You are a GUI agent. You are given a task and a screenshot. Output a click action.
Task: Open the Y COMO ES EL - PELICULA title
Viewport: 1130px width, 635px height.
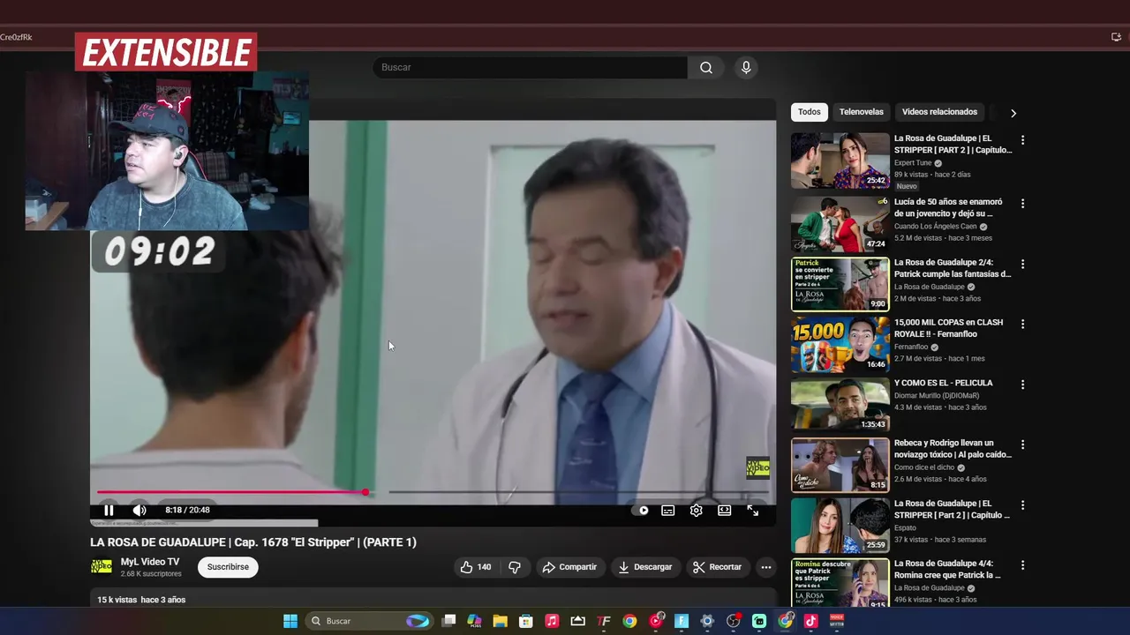click(943, 383)
